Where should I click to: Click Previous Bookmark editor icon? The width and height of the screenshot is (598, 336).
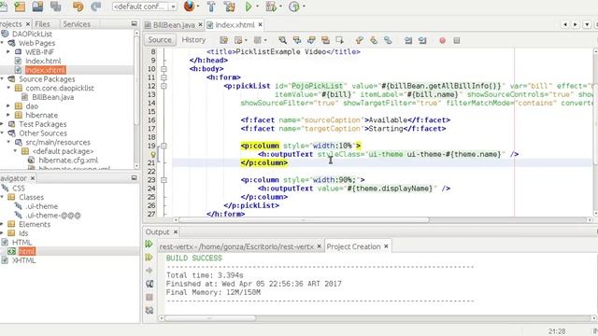(x=359, y=40)
